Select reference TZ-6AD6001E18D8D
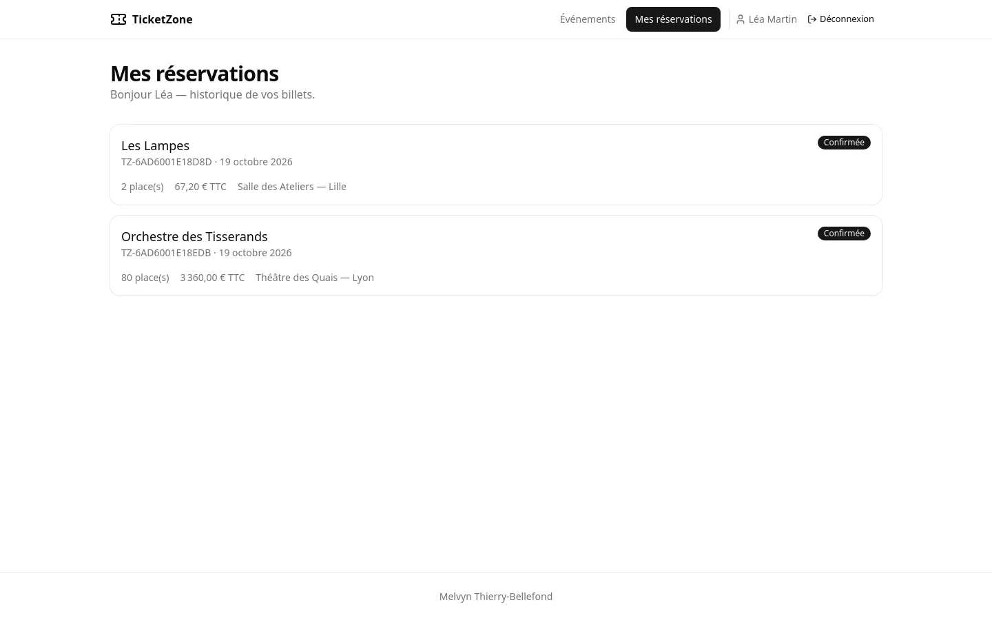 pyautogui.click(x=167, y=162)
